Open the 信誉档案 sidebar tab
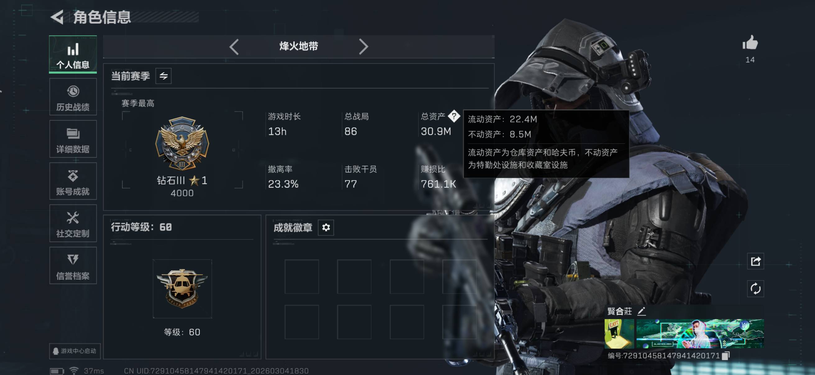This screenshot has height=375, width=815. 73,266
